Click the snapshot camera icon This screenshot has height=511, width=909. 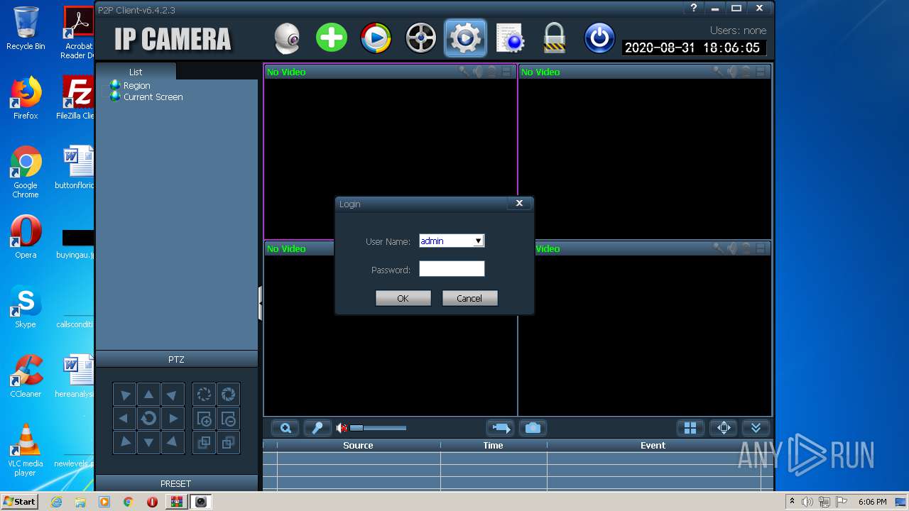tap(533, 428)
